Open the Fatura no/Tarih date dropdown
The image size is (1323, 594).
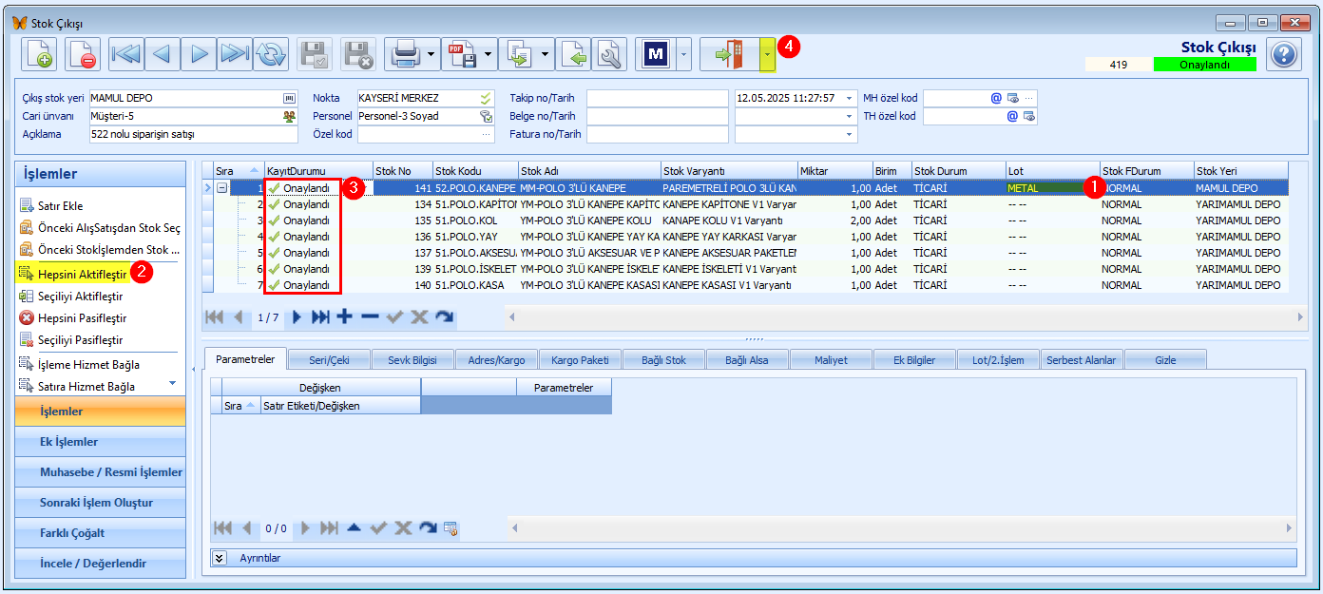click(x=849, y=134)
